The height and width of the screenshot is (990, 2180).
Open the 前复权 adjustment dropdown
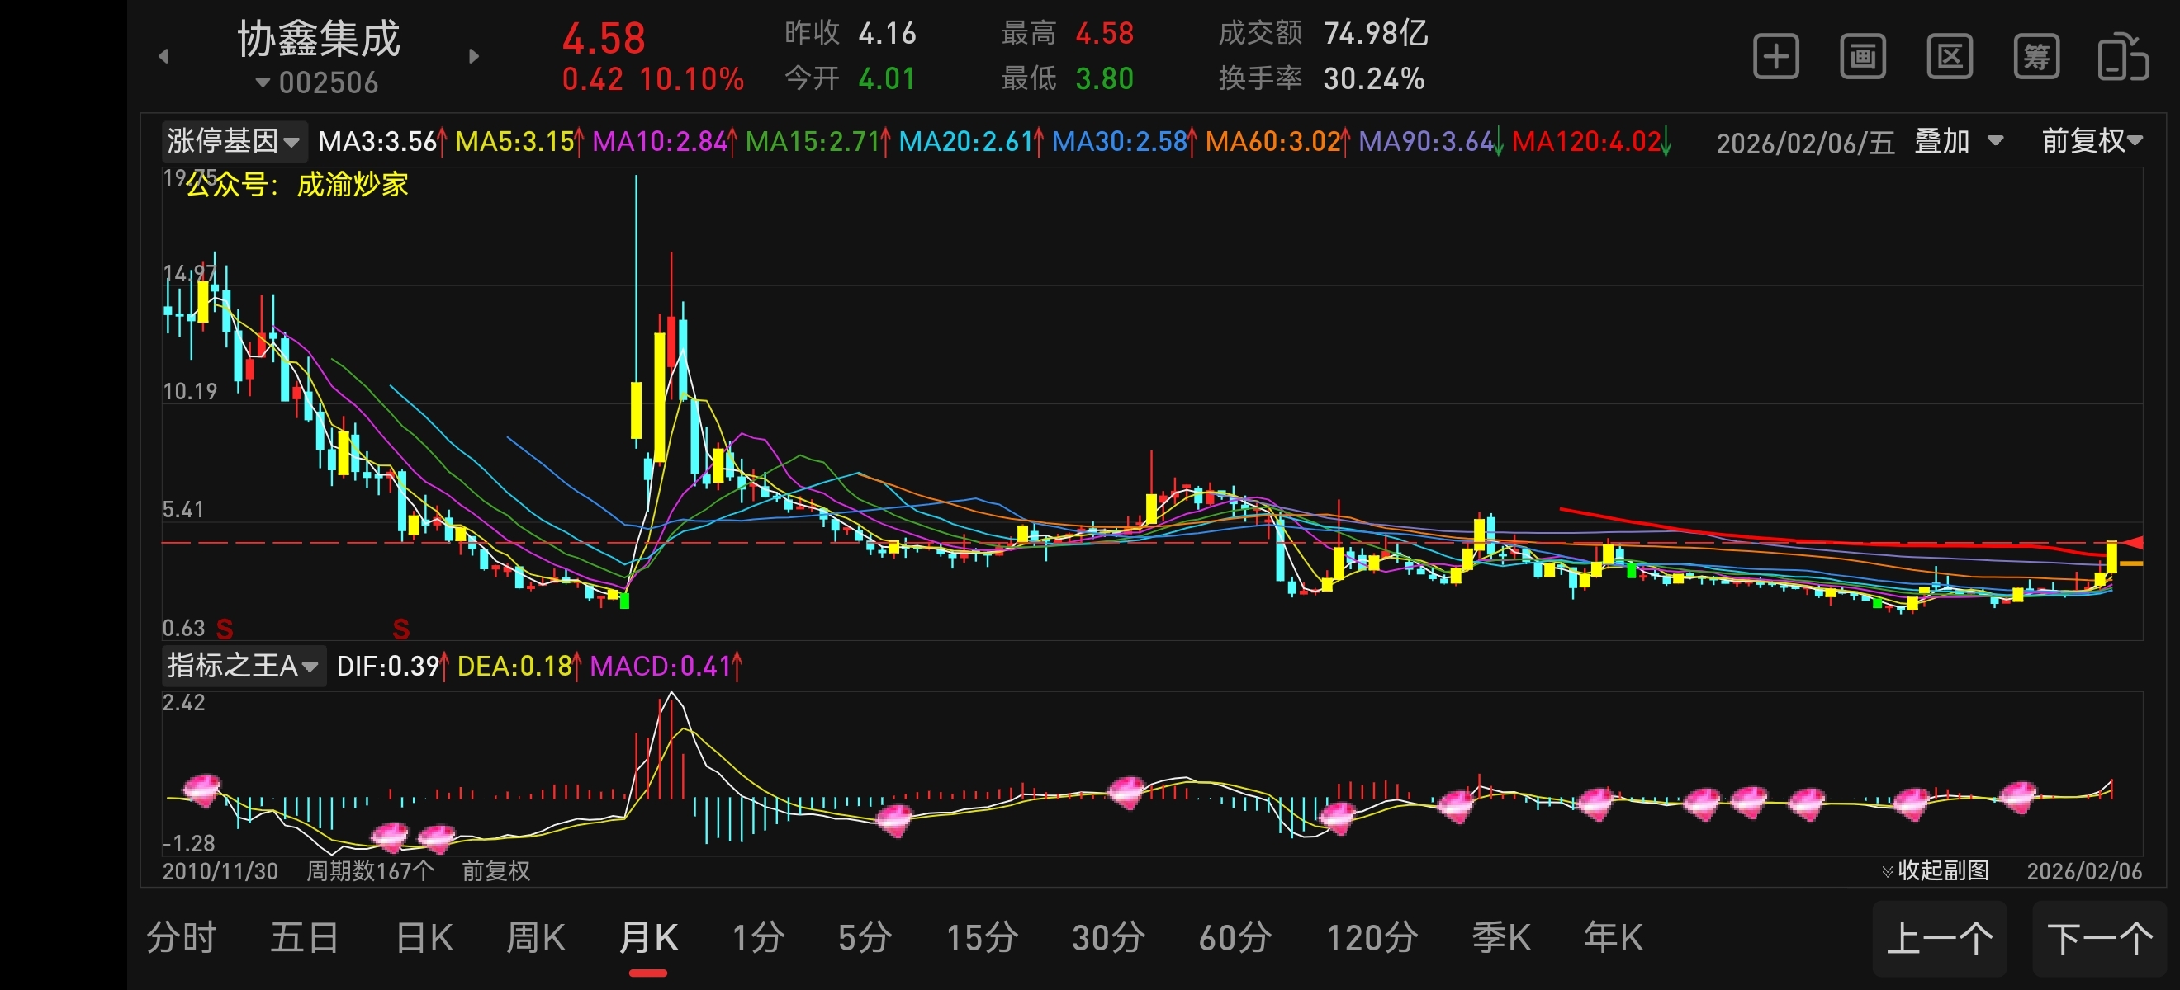2091,140
